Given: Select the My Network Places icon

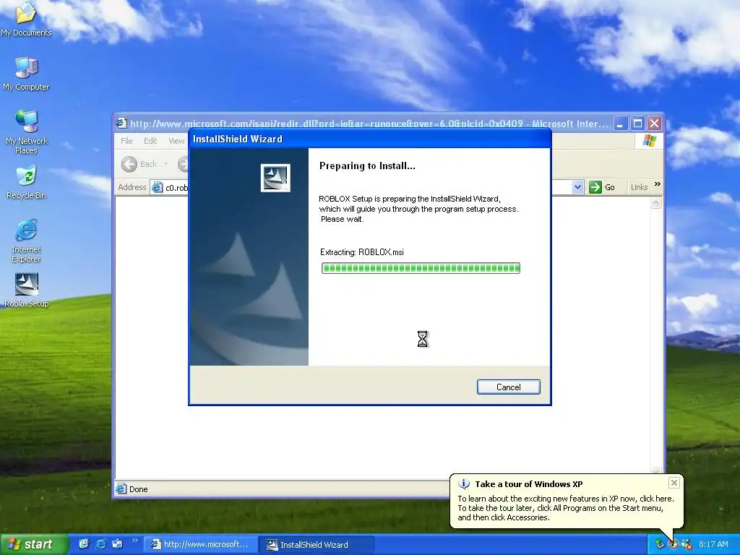Looking at the screenshot, I should [27, 132].
